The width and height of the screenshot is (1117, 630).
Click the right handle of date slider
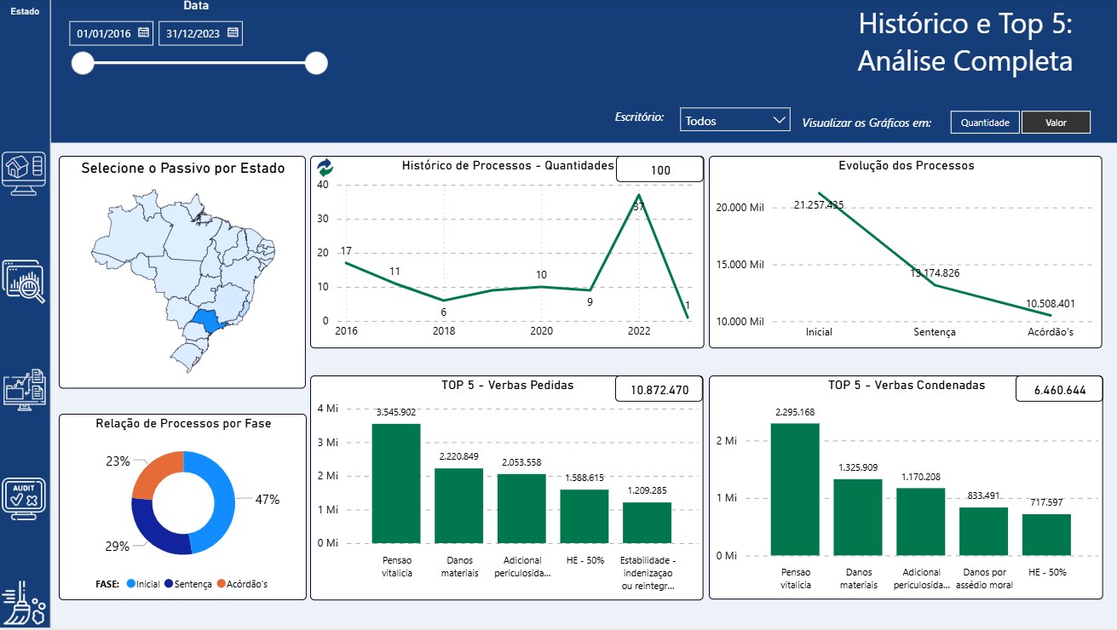pyautogui.click(x=316, y=63)
